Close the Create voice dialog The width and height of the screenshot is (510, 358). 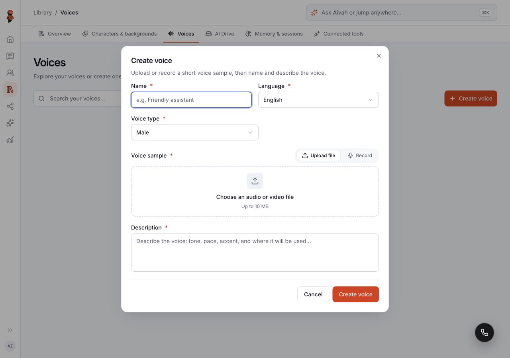coord(379,56)
